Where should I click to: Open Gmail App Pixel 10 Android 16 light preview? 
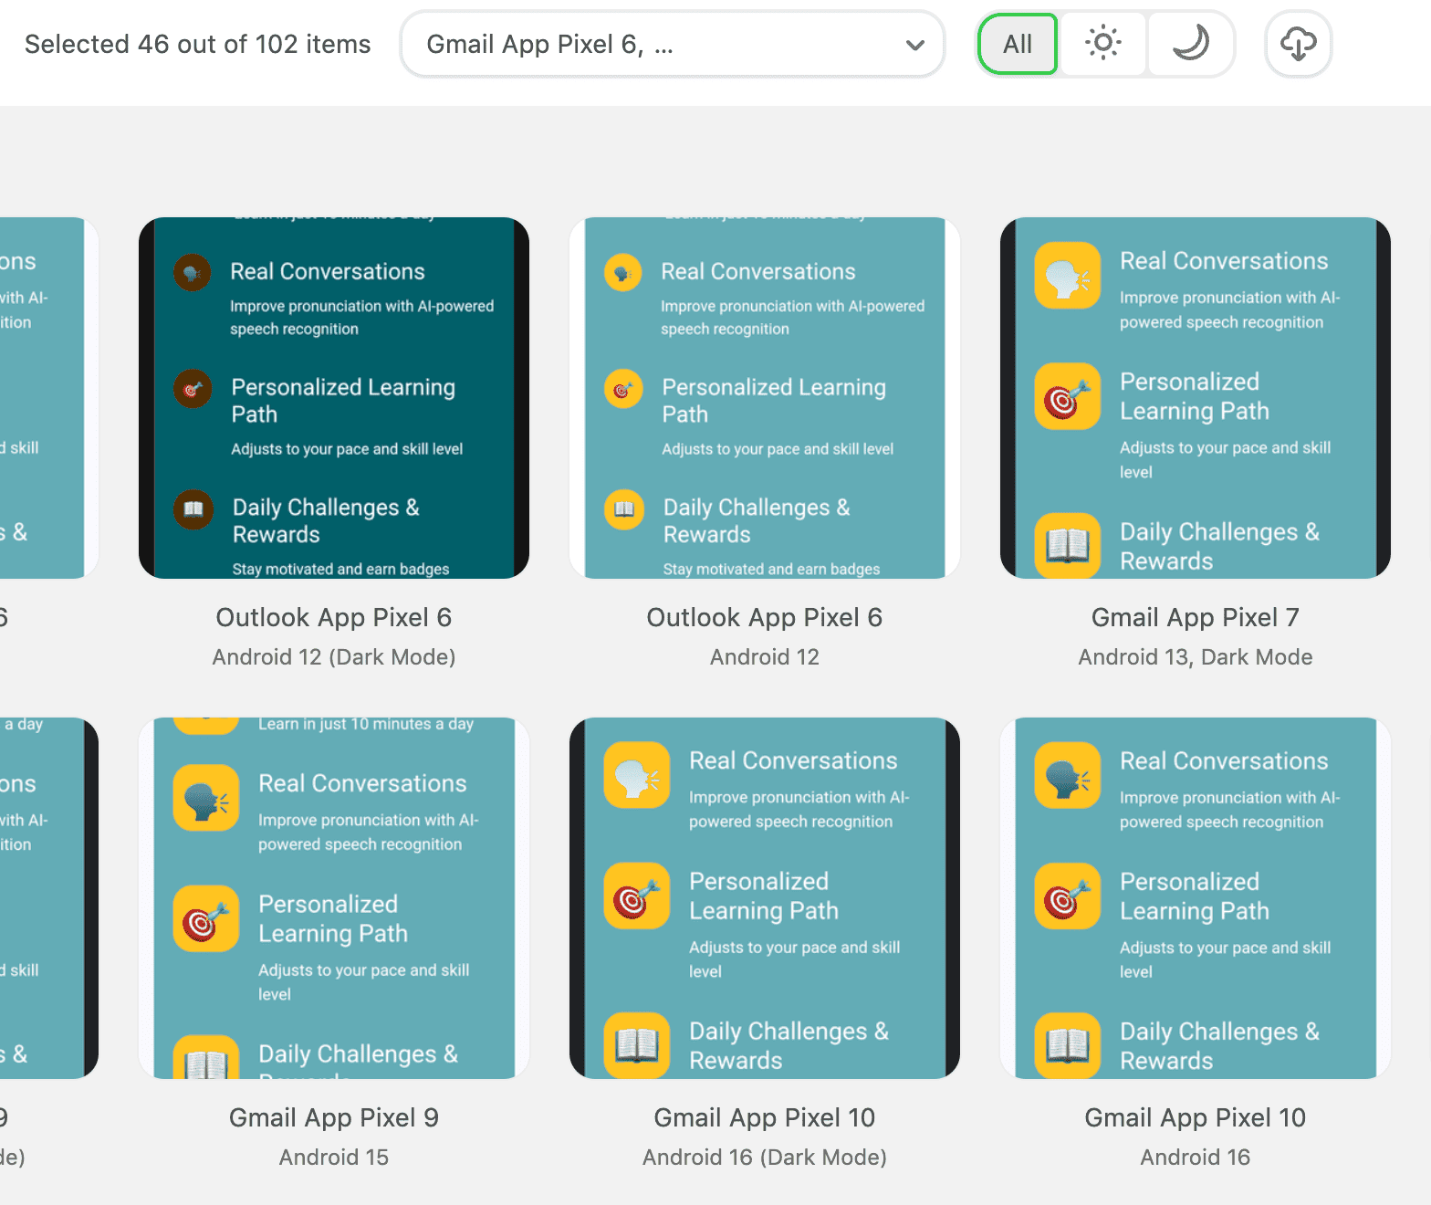[x=1196, y=898]
